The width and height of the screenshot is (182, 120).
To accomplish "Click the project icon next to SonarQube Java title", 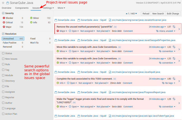I will [8, 3].
